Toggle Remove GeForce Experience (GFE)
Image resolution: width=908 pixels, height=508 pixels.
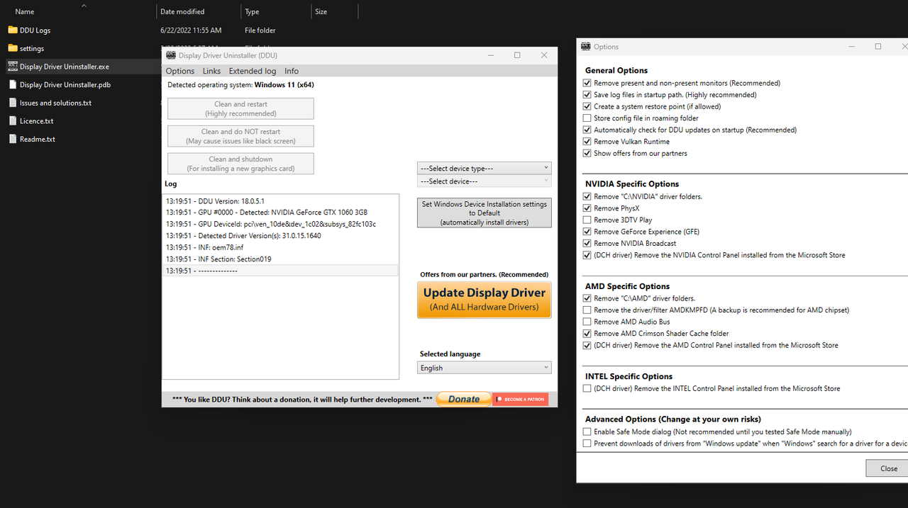[587, 232]
